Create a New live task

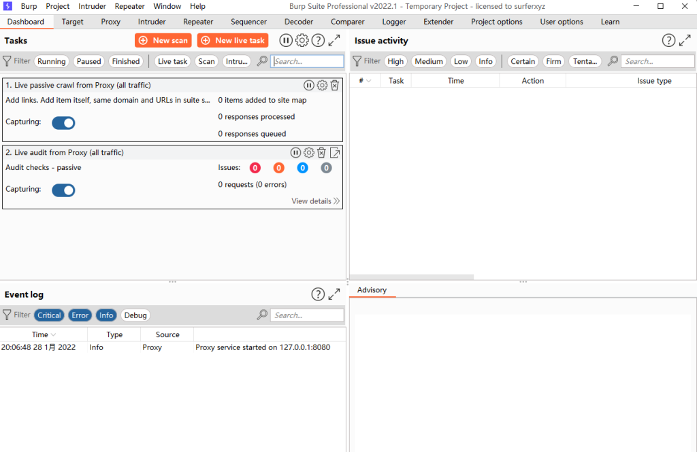[233, 40]
